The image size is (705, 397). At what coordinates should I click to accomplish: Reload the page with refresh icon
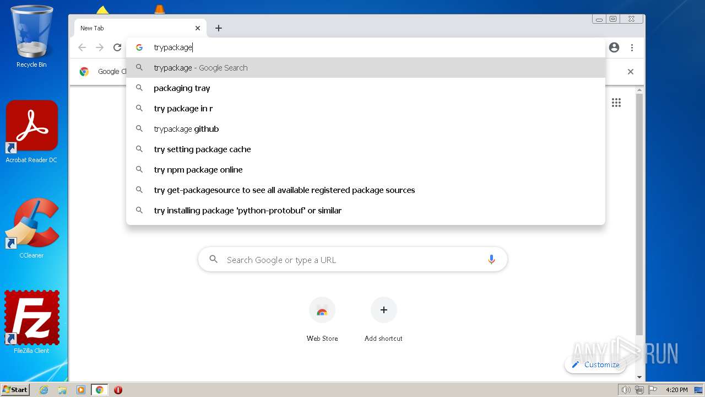[x=117, y=47]
